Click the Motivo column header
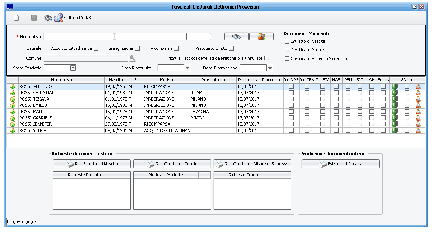This screenshot has height=234, width=434. point(166,80)
